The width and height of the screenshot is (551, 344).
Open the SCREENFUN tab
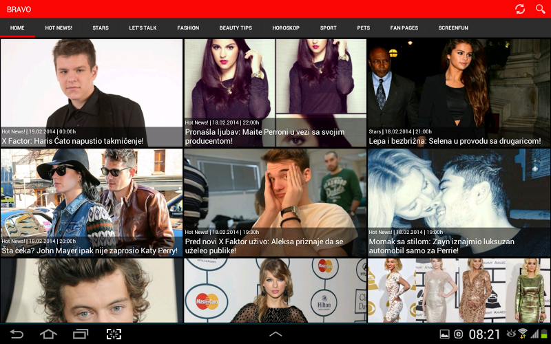453,28
